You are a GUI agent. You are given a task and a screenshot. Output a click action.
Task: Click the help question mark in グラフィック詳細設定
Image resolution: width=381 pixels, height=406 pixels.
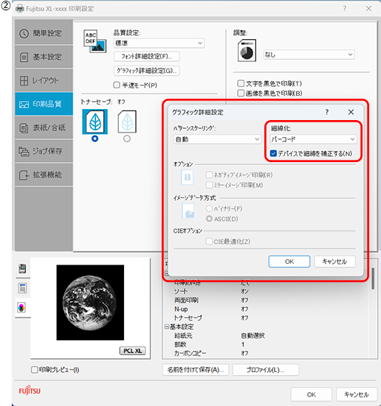(327, 112)
